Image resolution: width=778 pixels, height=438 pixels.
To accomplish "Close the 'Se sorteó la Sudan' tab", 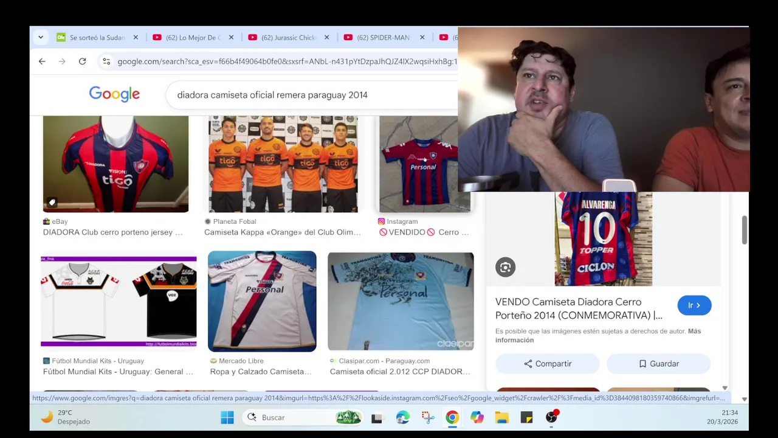I will (x=136, y=37).
